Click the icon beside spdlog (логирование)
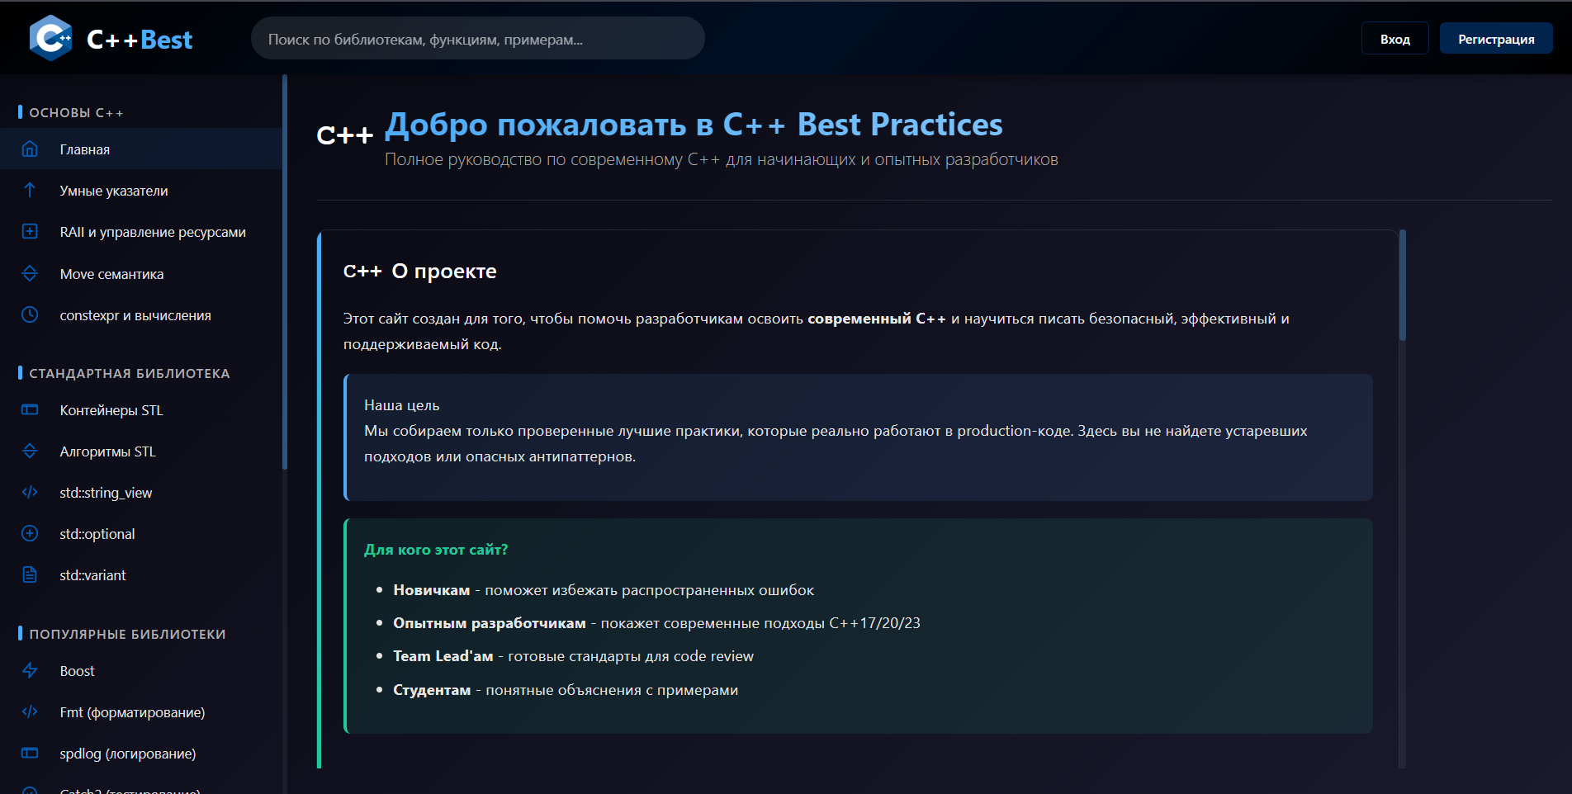Viewport: 1572px width, 794px height. tap(30, 753)
